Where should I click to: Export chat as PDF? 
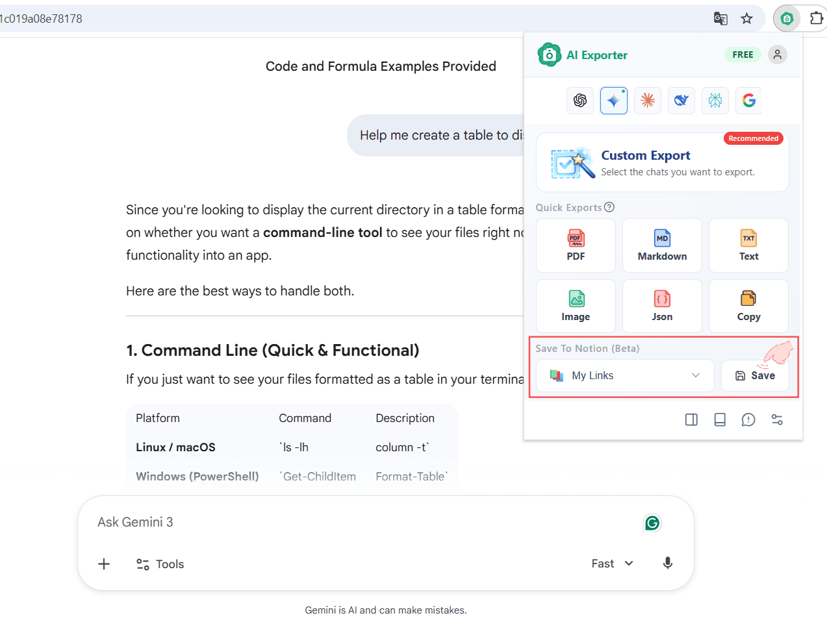coord(576,245)
